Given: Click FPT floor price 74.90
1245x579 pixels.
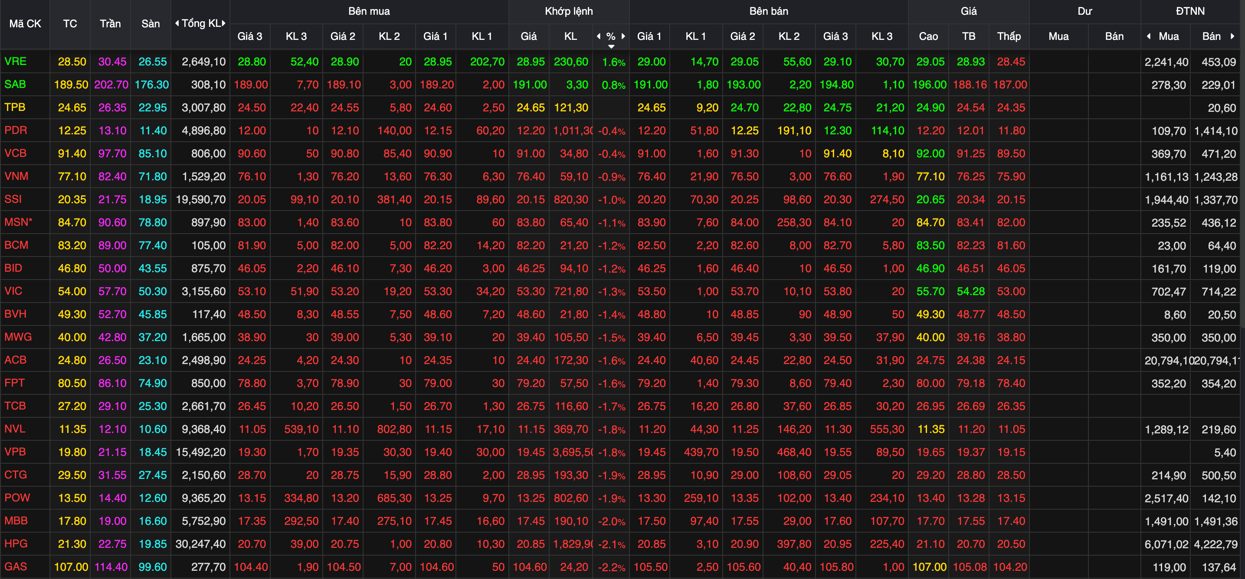Looking at the screenshot, I should tap(153, 383).
